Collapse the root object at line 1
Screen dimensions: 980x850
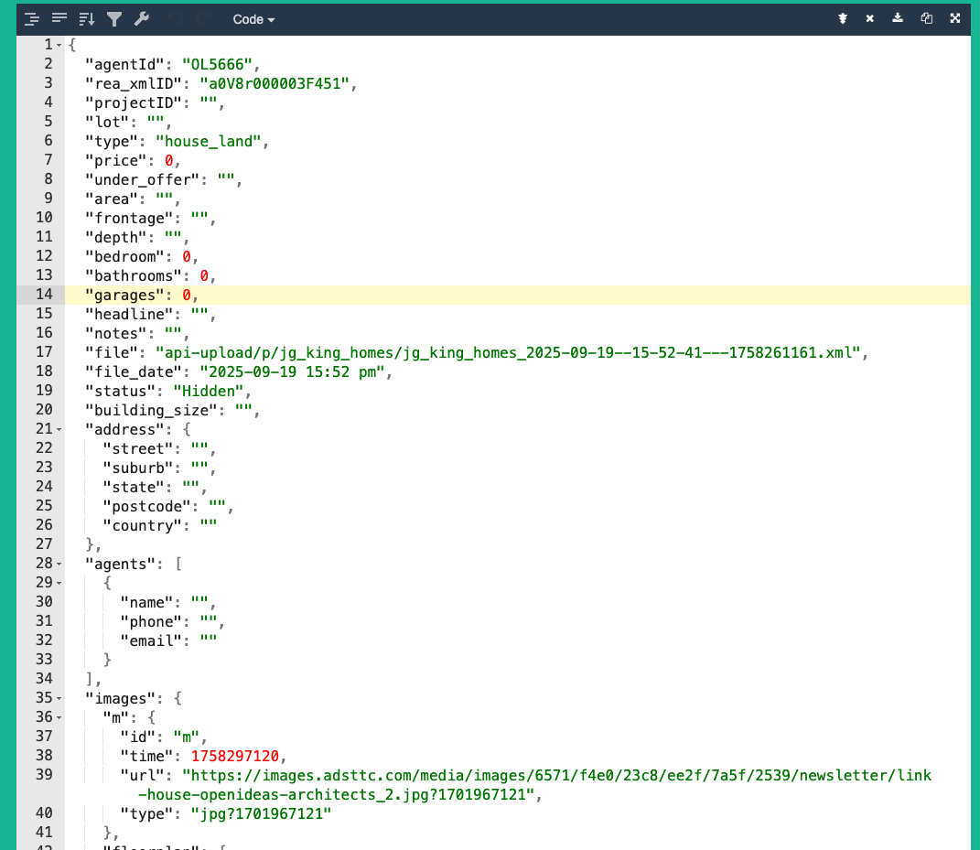point(59,45)
